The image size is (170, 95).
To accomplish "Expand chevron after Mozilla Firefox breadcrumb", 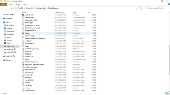I will [x=59, y=8].
